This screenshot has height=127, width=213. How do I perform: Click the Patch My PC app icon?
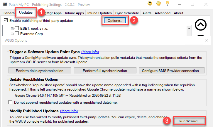pyautogui.click(x=5, y=4)
